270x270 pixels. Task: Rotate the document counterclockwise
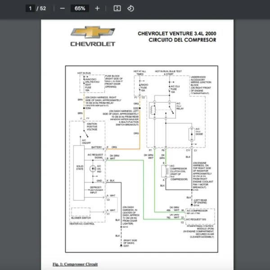click(130, 8)
